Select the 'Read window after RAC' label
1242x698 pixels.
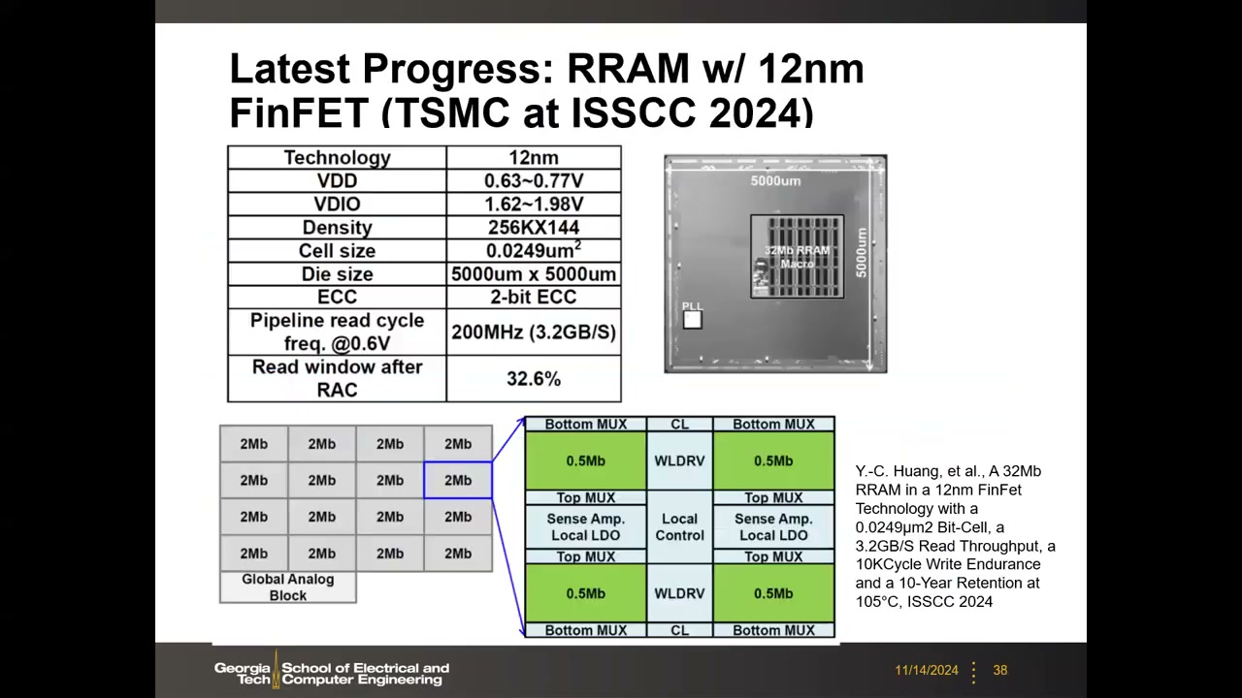tap(337, 379)
